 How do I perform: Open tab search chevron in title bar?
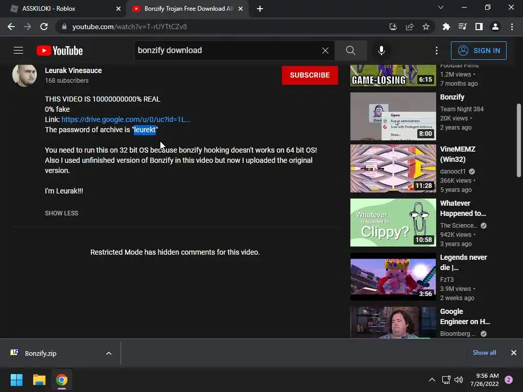click(441, 7)
